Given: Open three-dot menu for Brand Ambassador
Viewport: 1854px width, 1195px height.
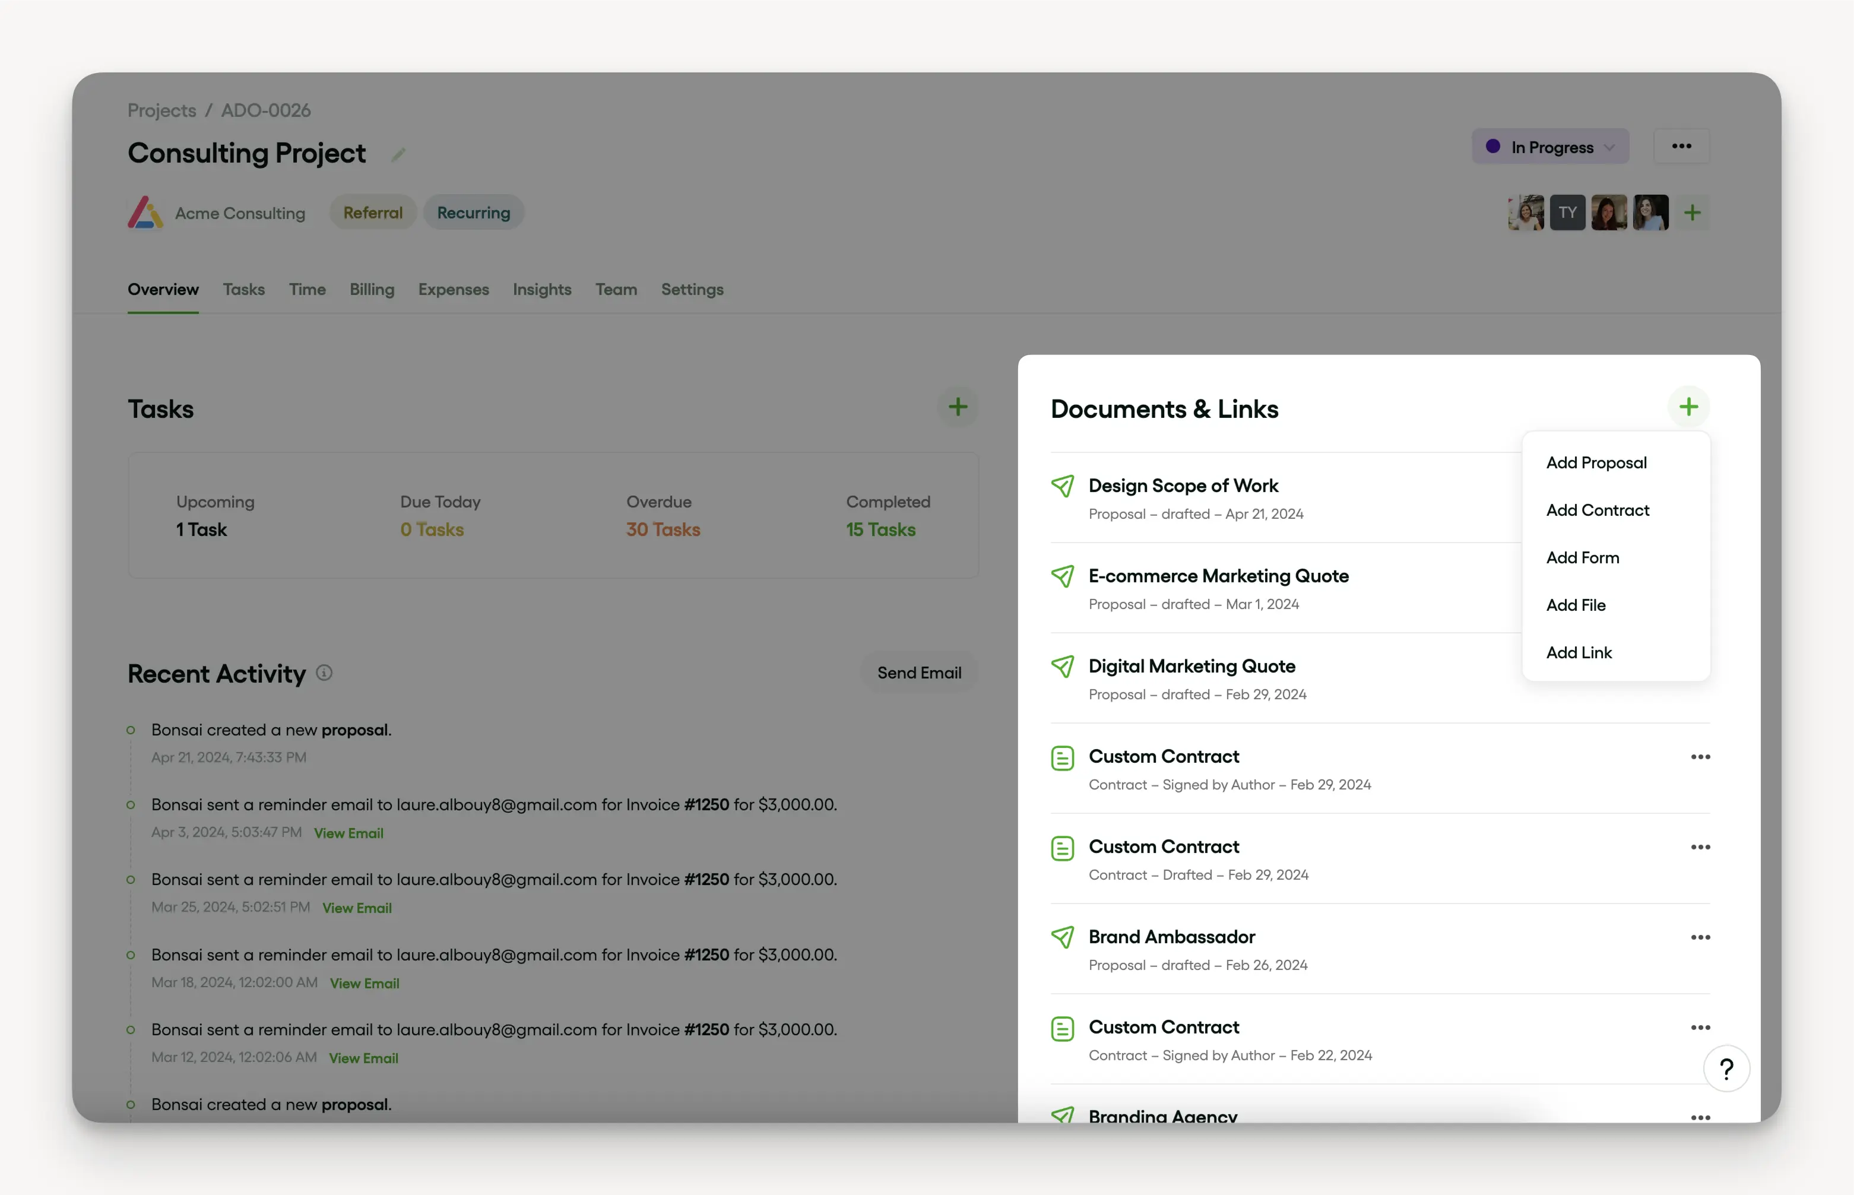Looking at the screenshot, I should 1700,937.
